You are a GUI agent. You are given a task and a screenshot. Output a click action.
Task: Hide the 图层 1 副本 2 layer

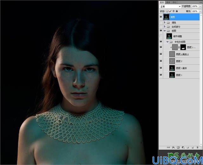pyautogui.click(x=161, y=54)
